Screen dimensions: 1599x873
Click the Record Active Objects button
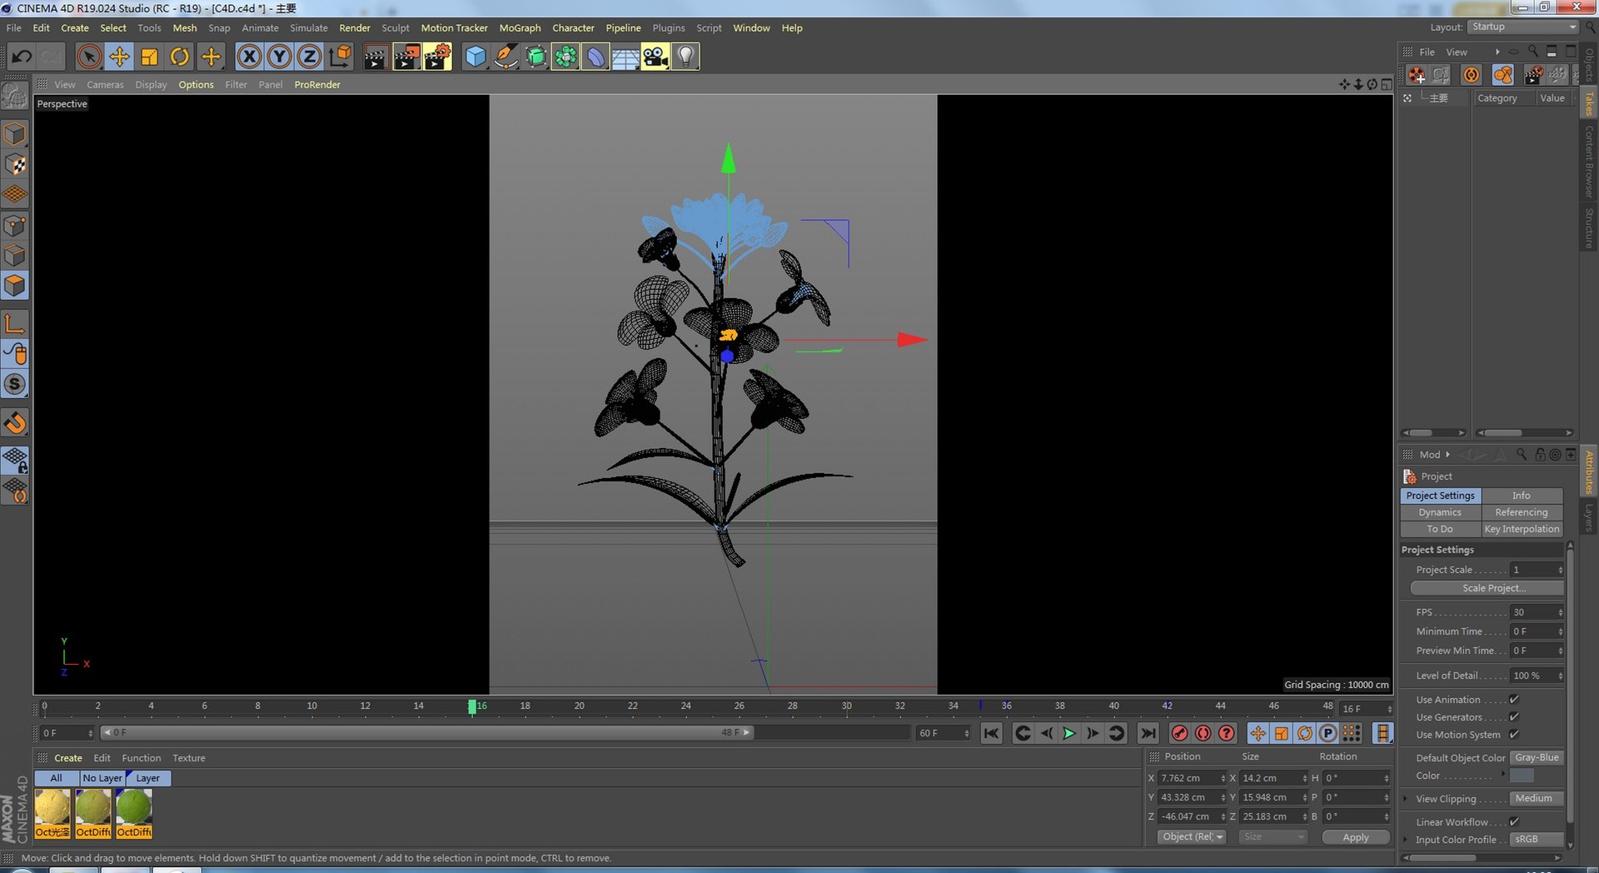[x=1179, y=733]
